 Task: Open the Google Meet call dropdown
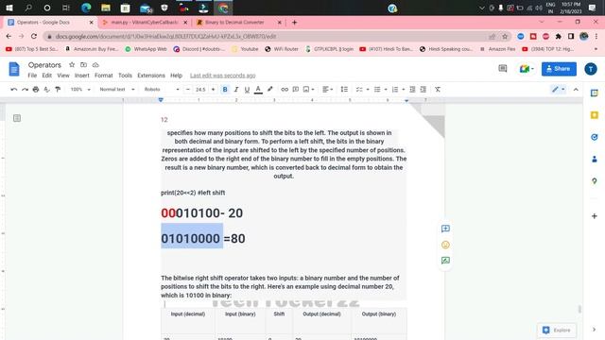click(x=527, y=69)
